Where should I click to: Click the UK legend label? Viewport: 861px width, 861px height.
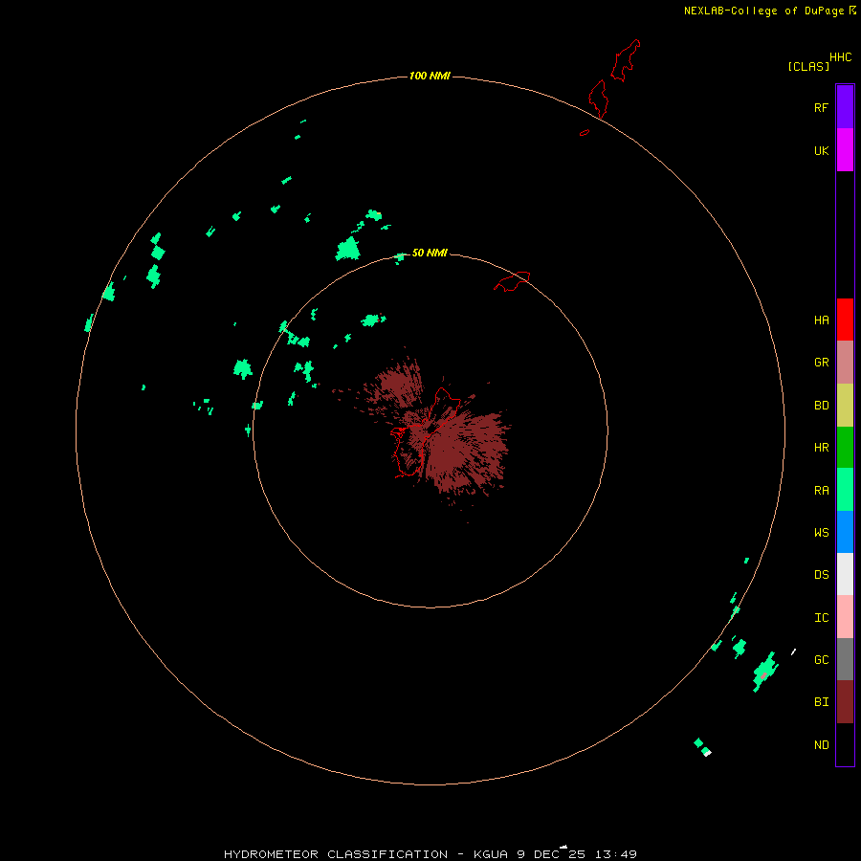(821, 150)
